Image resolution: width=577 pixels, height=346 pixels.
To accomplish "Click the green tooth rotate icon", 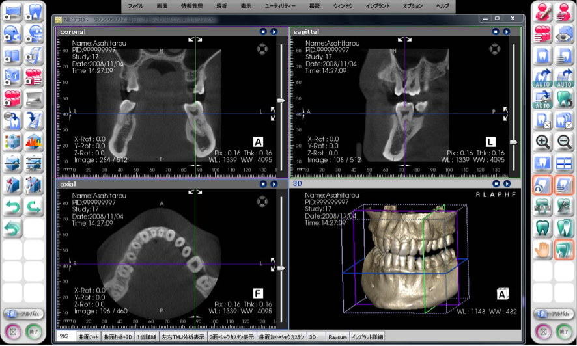I will pos(564,99).
